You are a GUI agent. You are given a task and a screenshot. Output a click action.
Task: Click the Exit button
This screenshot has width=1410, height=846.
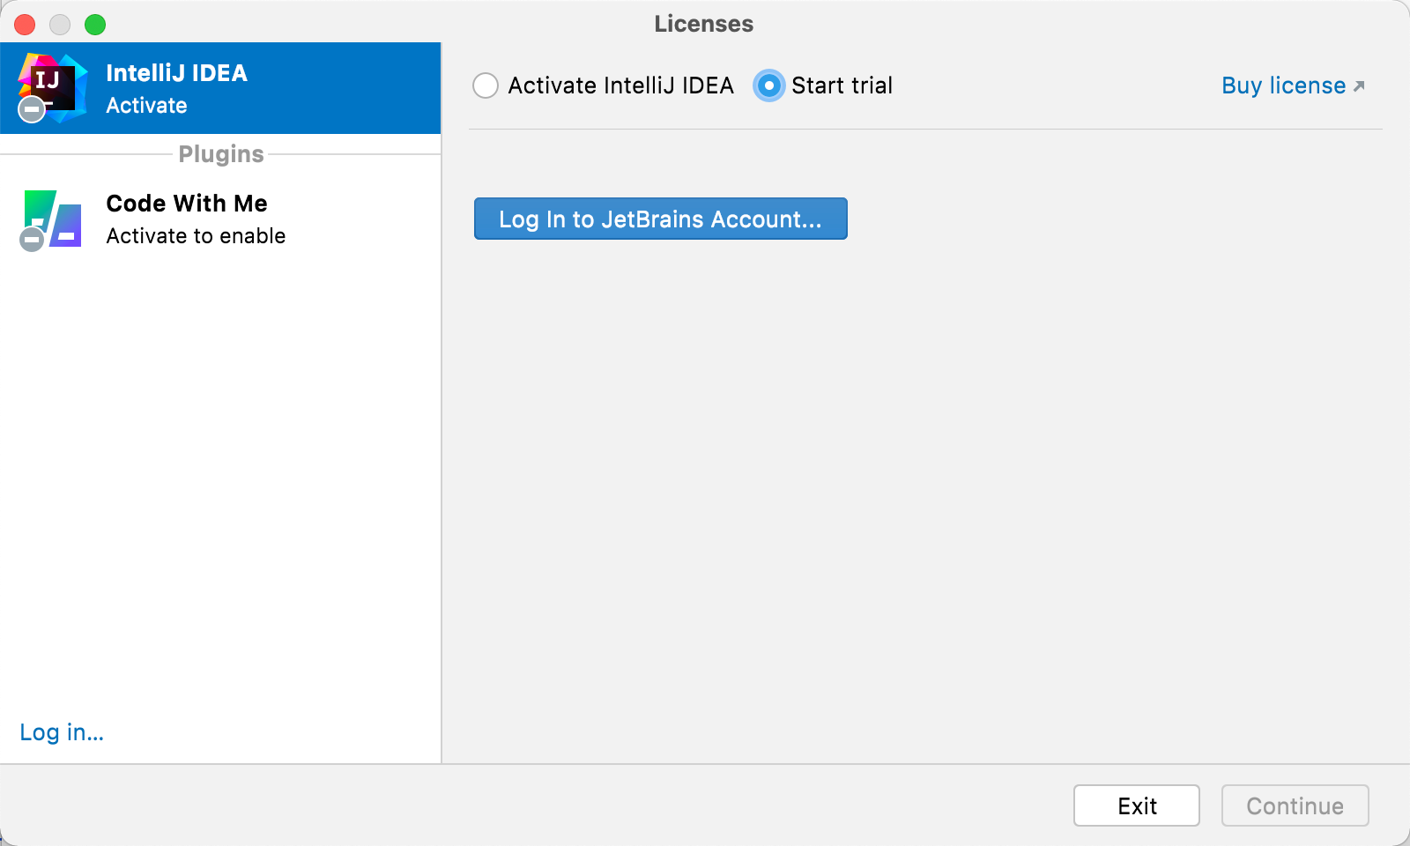1136,805
